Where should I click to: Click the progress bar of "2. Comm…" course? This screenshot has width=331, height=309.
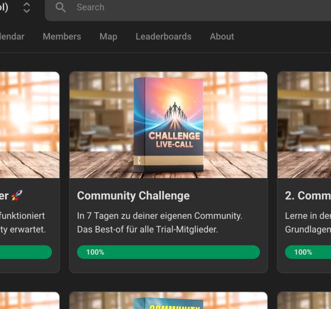(308, 252)
